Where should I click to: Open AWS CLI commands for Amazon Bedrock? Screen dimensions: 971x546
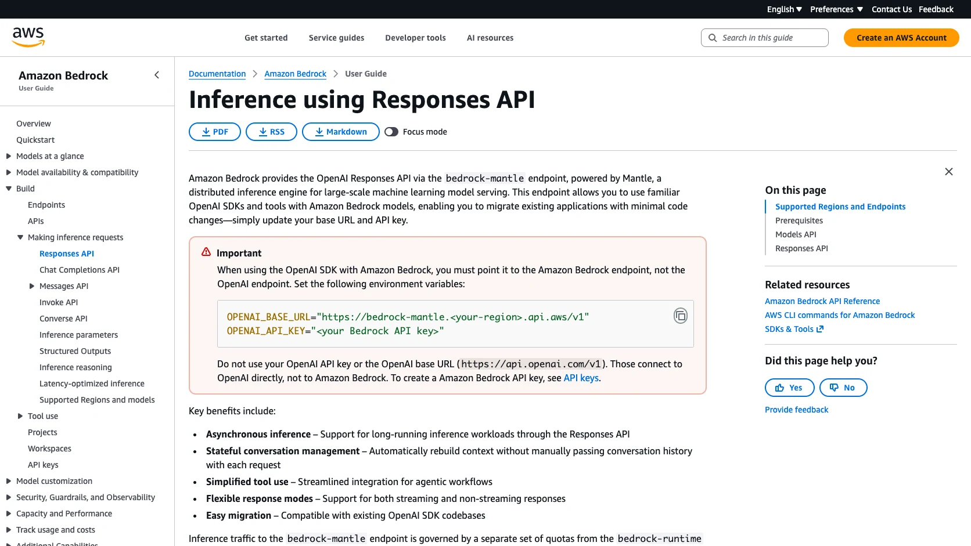pos(840,315)
